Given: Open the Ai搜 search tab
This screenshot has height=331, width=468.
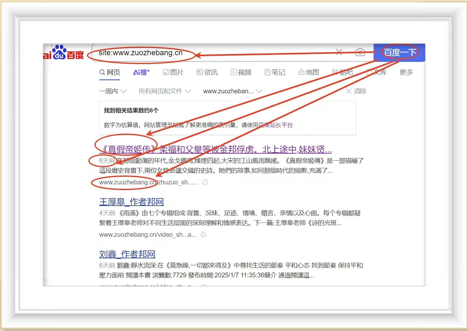Looking at the screenshot, I should click(x=141, y=72).
